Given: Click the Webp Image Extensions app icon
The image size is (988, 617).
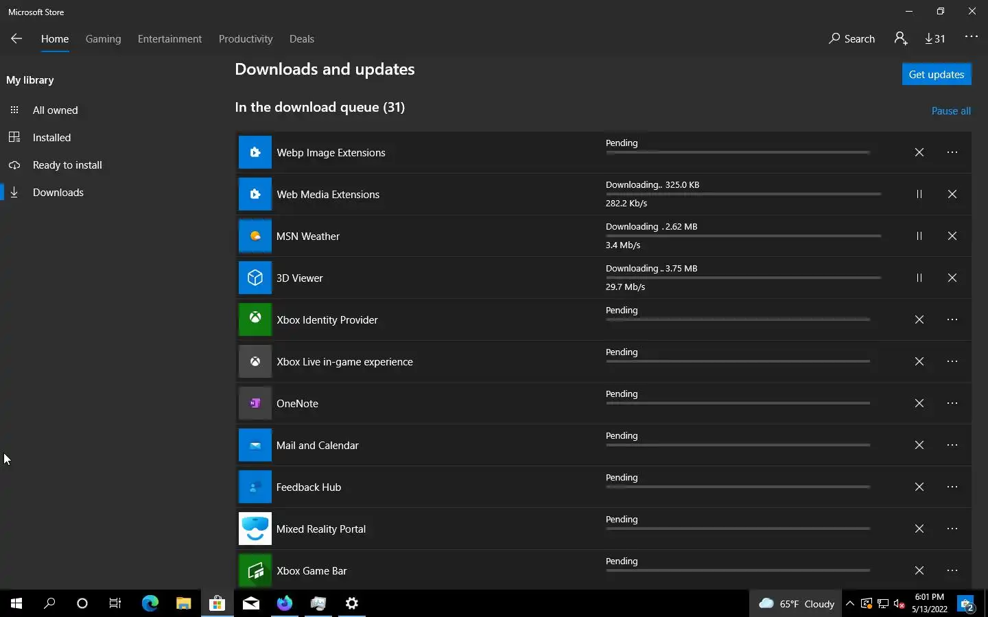Looking at the screenshot, I should [255, 152].
